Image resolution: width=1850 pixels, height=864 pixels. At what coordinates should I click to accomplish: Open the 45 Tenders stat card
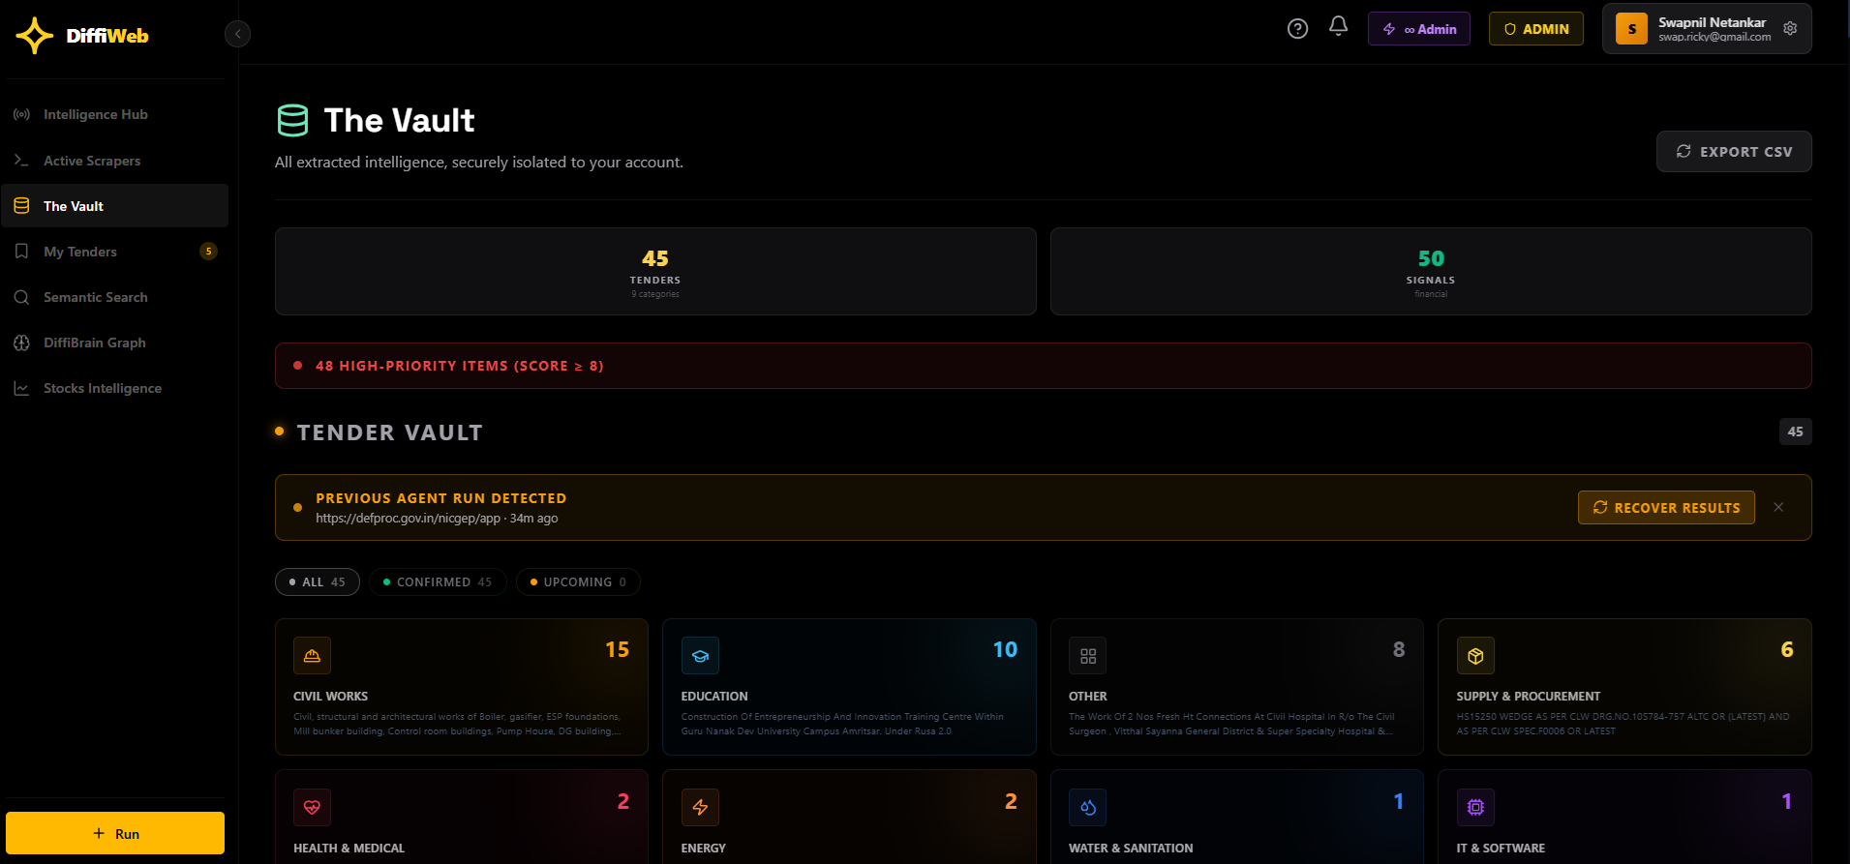655,272
